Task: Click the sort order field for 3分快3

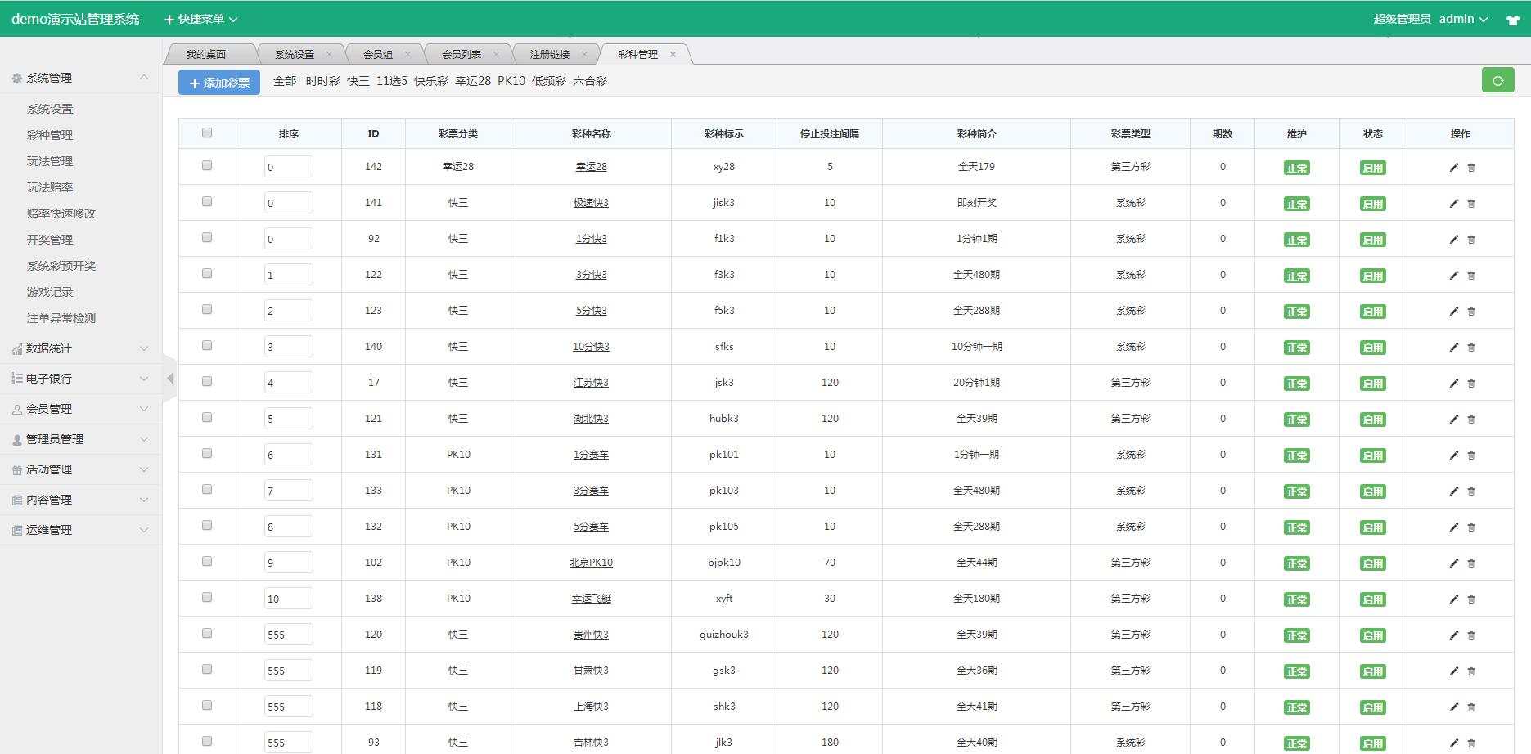Action: coord(288,275)
